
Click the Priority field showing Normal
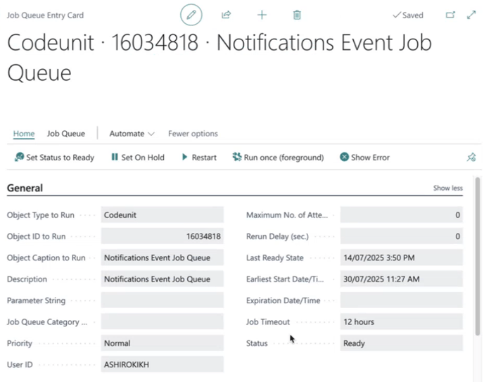[x=162, y=343]
